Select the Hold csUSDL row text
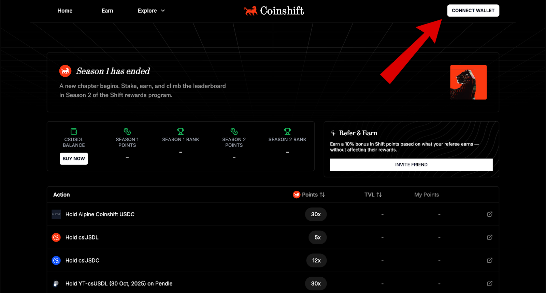This screenshot has width=546, height=293. coord(82,237)
